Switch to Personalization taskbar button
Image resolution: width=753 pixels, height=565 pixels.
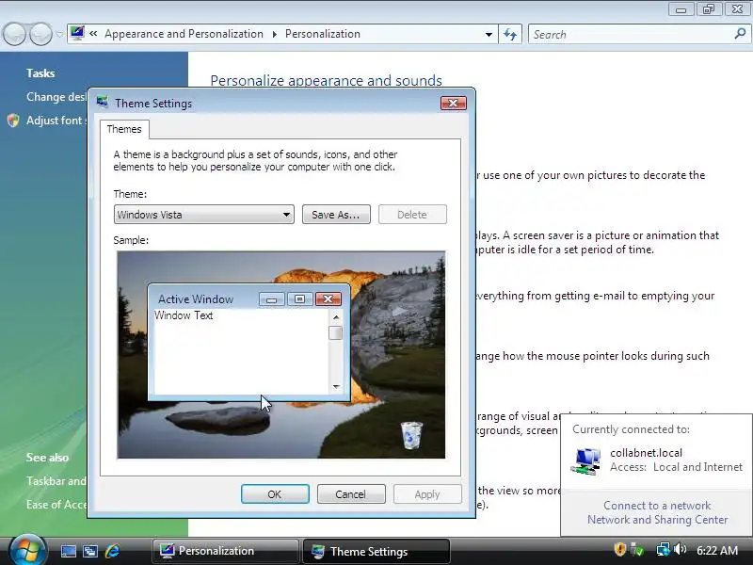click(225, 551)
